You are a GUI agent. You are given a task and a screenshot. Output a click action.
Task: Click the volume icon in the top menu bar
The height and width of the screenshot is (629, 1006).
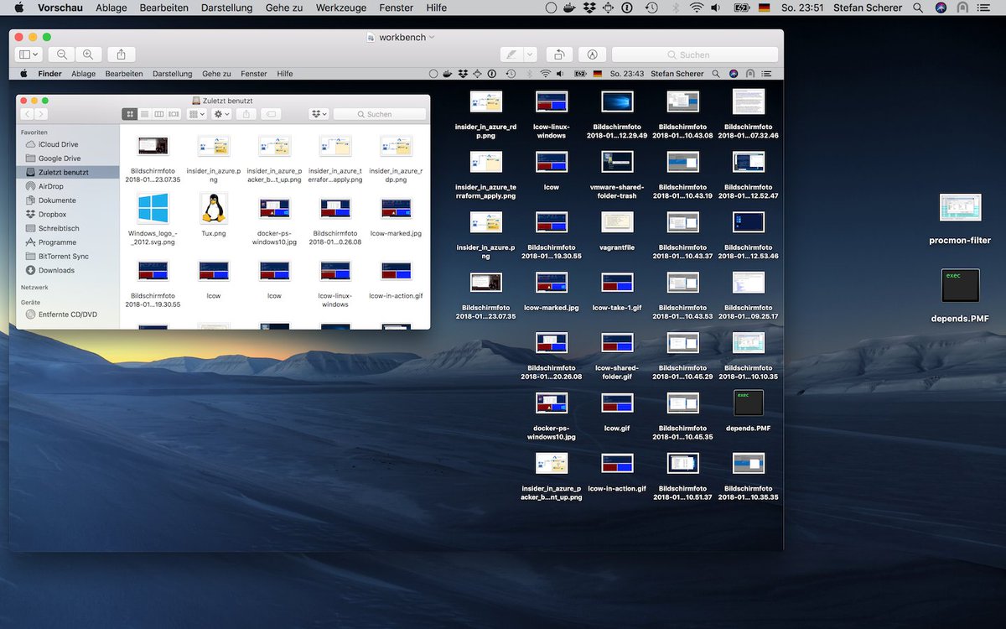coord(716,8)
